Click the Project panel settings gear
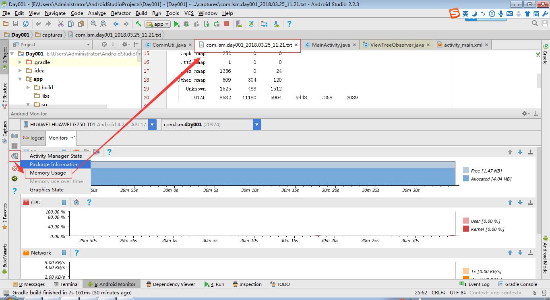 [126, 44]
